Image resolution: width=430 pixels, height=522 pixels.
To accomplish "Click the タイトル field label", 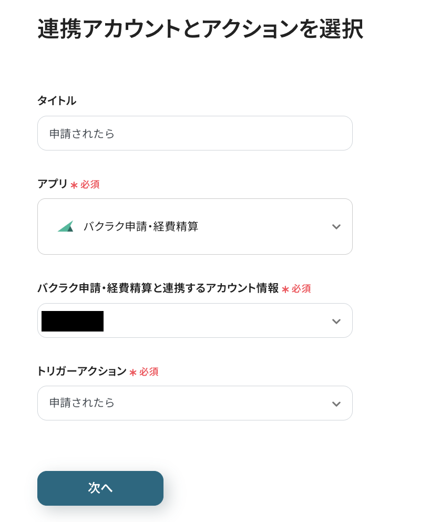I will click(x=56, y=101).
